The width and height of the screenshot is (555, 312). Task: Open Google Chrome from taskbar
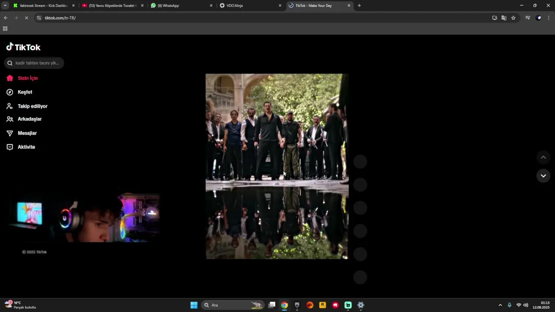pos(284,305)
